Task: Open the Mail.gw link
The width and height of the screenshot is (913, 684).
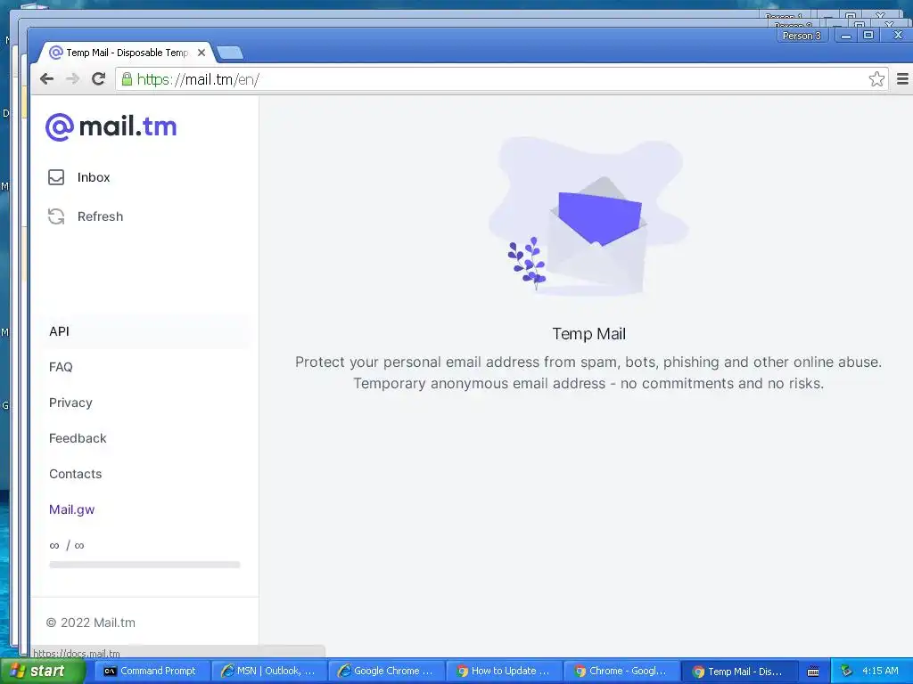Action: [71, 509]
